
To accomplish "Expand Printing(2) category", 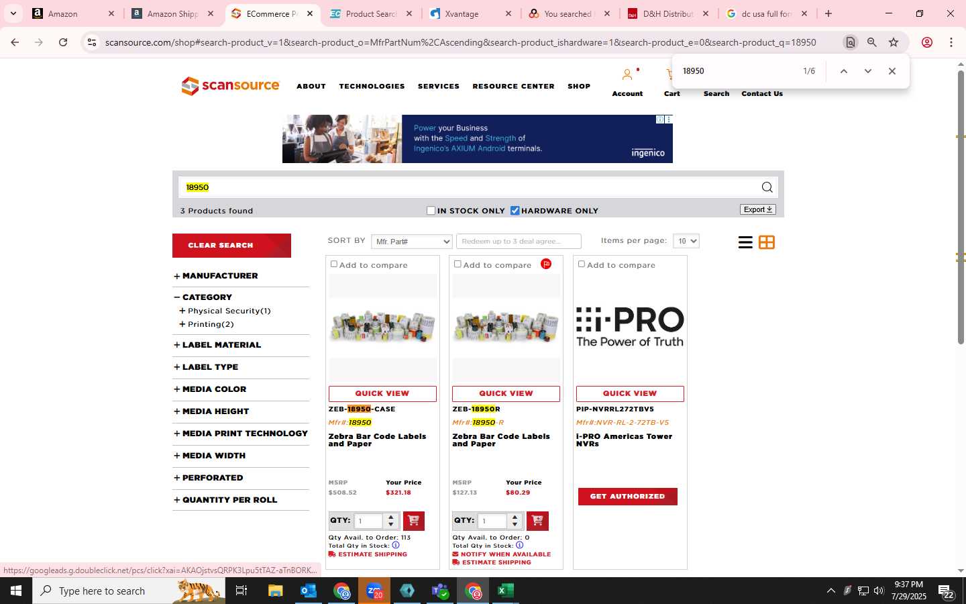I will [x=207, y=324].
